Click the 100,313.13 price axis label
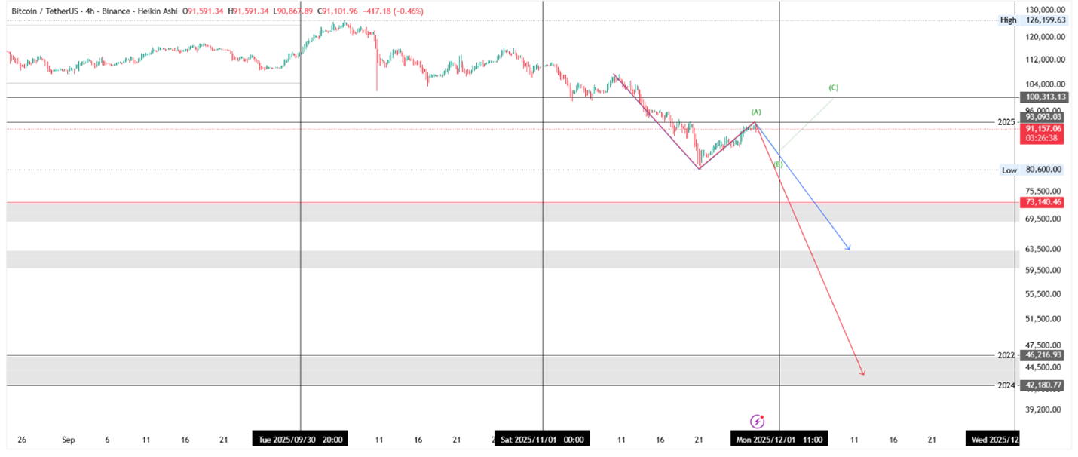This screenshot has width=1078, height=457. [1043, 97]
